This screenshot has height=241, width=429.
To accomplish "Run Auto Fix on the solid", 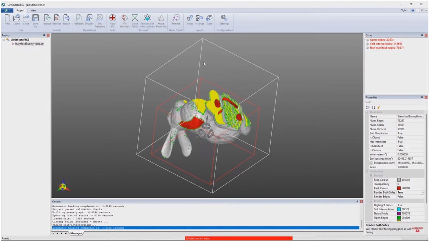I will (113, 21).
